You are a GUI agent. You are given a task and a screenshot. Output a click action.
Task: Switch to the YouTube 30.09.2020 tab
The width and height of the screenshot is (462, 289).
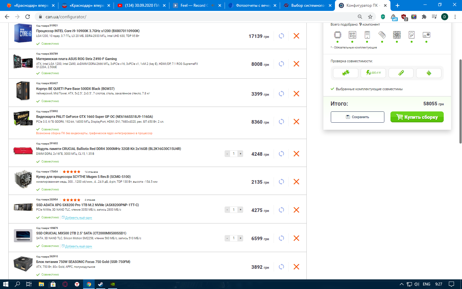click(x=142, y=5)
